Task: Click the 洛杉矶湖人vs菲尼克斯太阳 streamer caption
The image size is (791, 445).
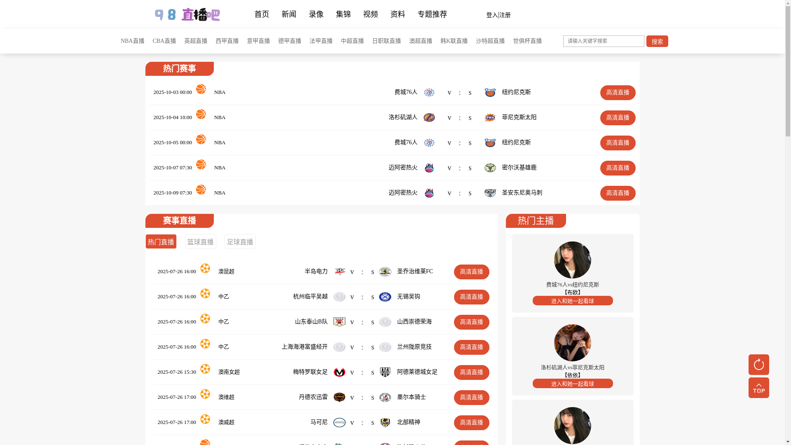Action: 573,368
